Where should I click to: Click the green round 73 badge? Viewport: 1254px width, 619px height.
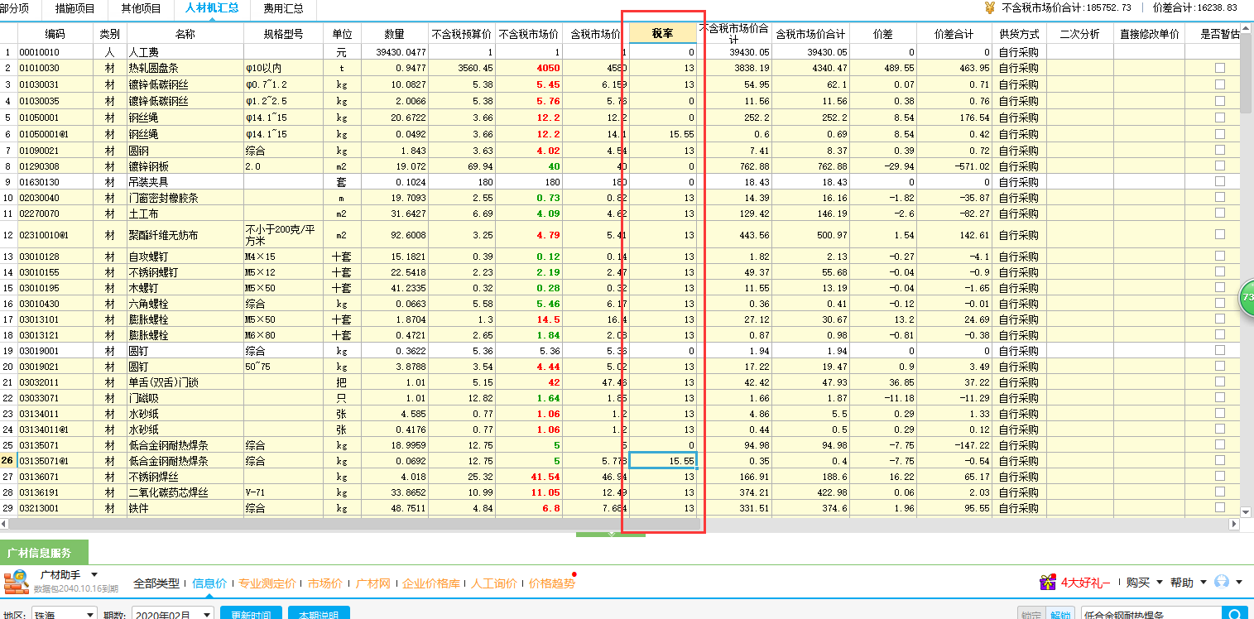click(x=1247, y=298)
